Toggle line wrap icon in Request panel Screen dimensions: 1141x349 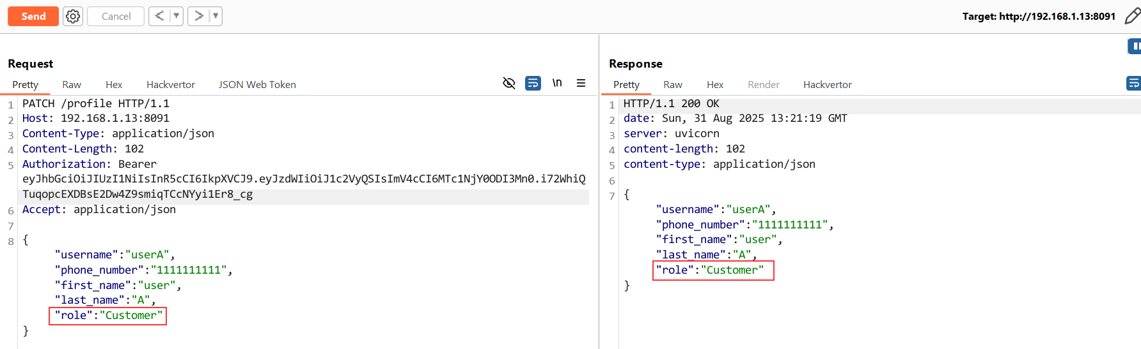(x=533, y=83)
